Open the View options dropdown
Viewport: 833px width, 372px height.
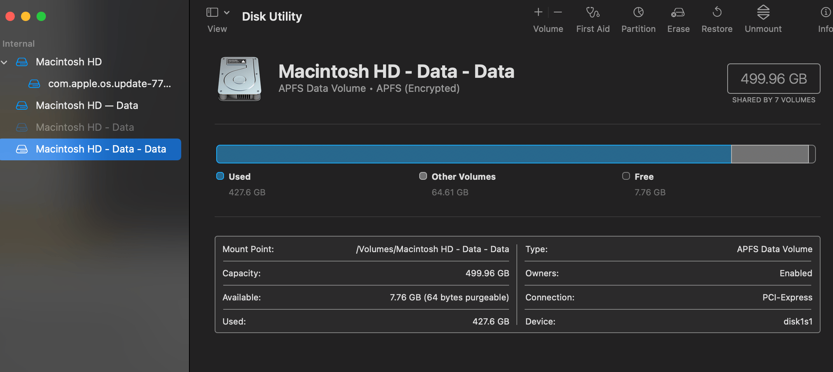coord(227,12)
